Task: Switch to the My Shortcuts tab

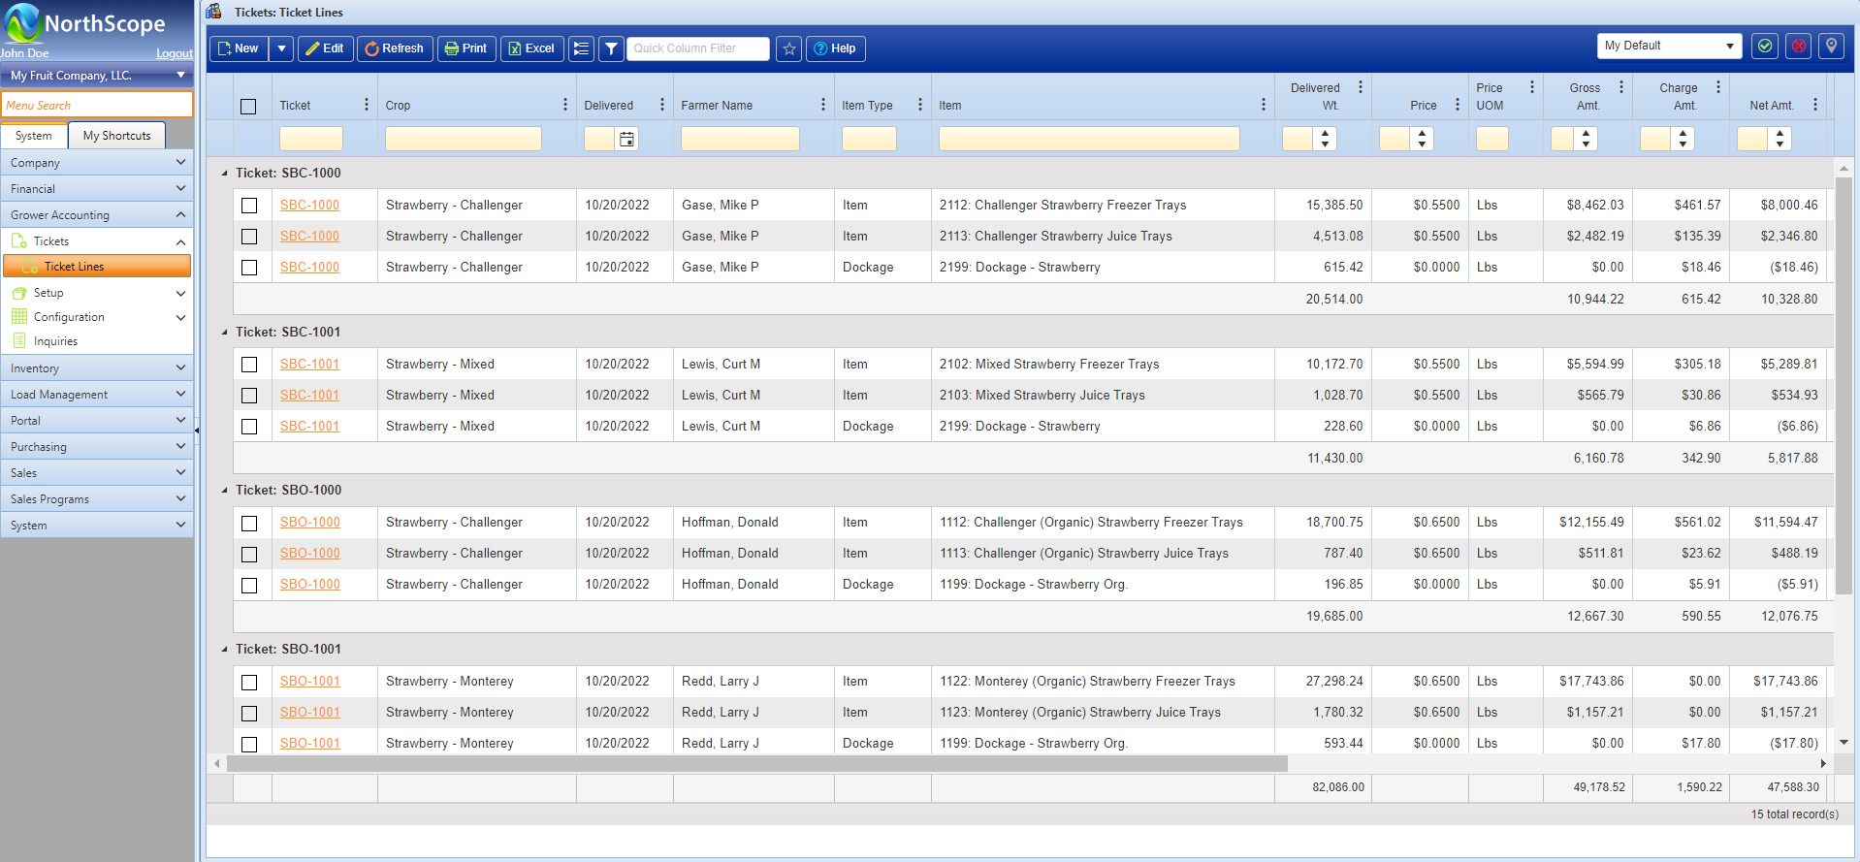Action: click(x=116, y=136)
